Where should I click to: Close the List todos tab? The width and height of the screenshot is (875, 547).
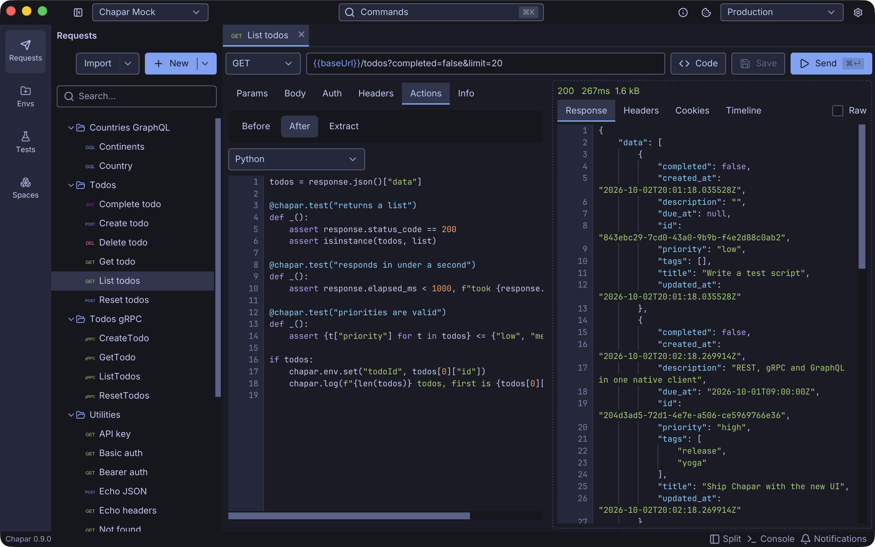(301, 35)
